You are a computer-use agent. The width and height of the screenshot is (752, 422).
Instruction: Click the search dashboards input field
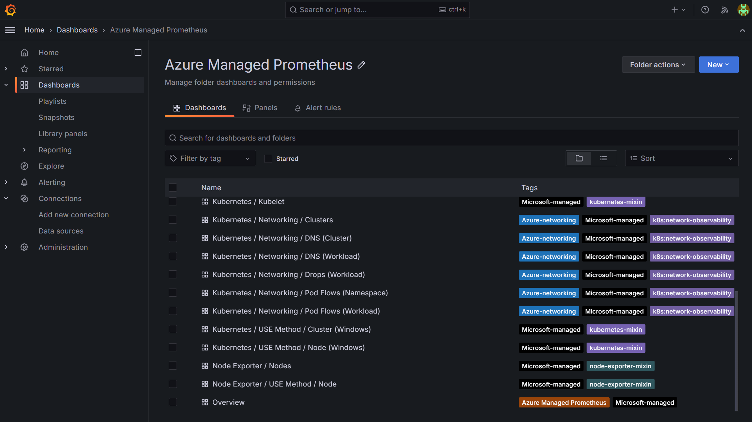tap(451, 138)
